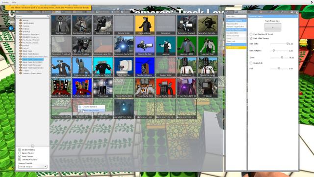Choose the Laserman NPC tile
The height and width of the screenshot is (177, 314).
pos(166,46)
